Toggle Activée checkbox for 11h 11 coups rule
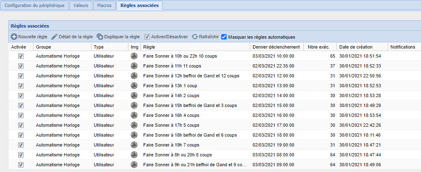The image size is (421, 172). click(x=21, y=66)
